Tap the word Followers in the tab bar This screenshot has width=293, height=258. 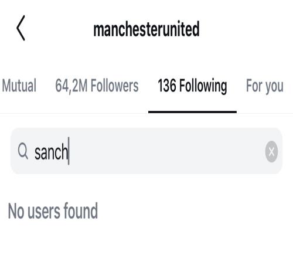(115, 86)
